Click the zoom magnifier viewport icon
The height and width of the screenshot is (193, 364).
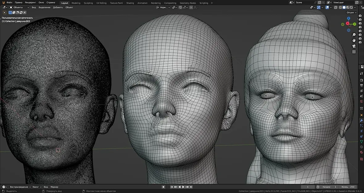[354, 35]
